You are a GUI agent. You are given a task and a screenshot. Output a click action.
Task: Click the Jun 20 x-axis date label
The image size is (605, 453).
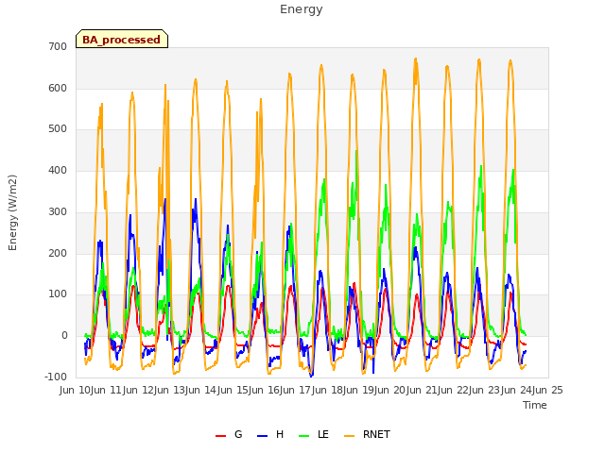[x=391, y=390]
